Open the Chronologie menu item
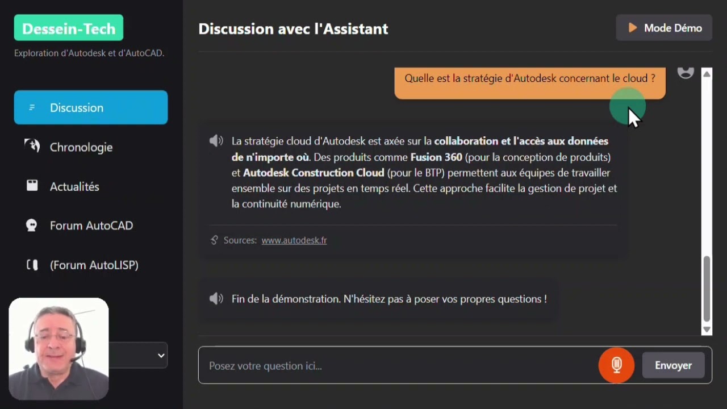727x409 pixels. (x=81, y=147)
